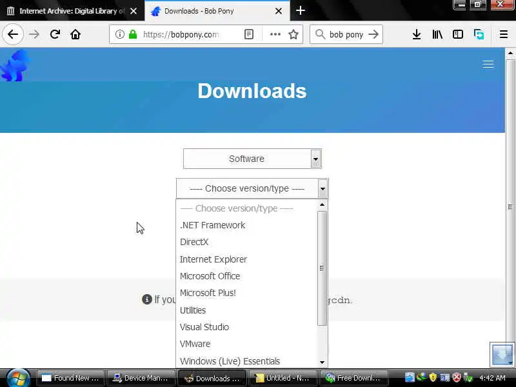The width and height of the screenshot is (516, 387).
Task: Open the Windows Start orb
Action: [x=18, y=378]
